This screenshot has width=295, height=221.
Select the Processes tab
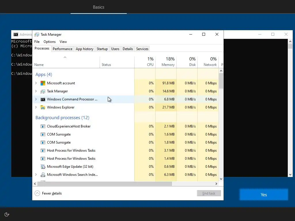point(42,48)
